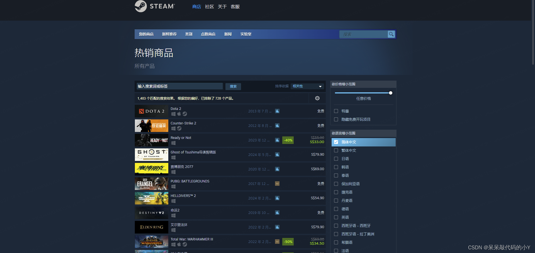
Task: Click the price range slider handle
Action: coord(390,93)
